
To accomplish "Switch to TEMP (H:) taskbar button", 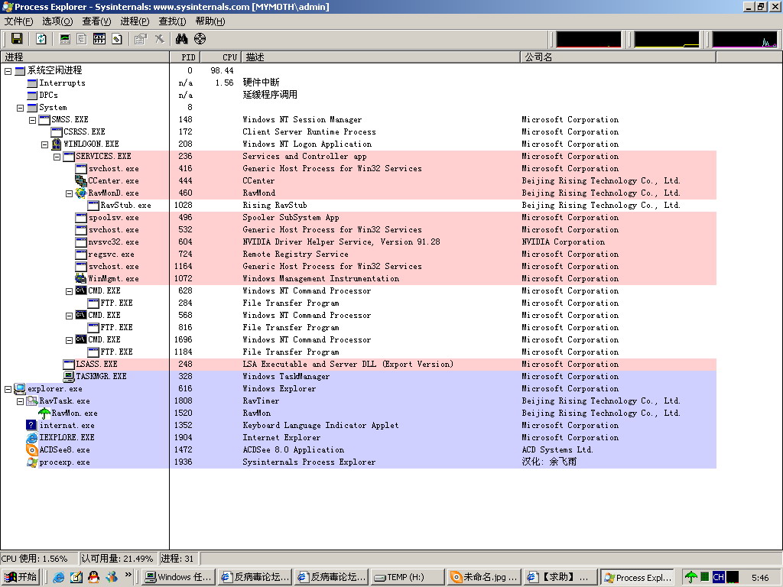I will (407, 577).
